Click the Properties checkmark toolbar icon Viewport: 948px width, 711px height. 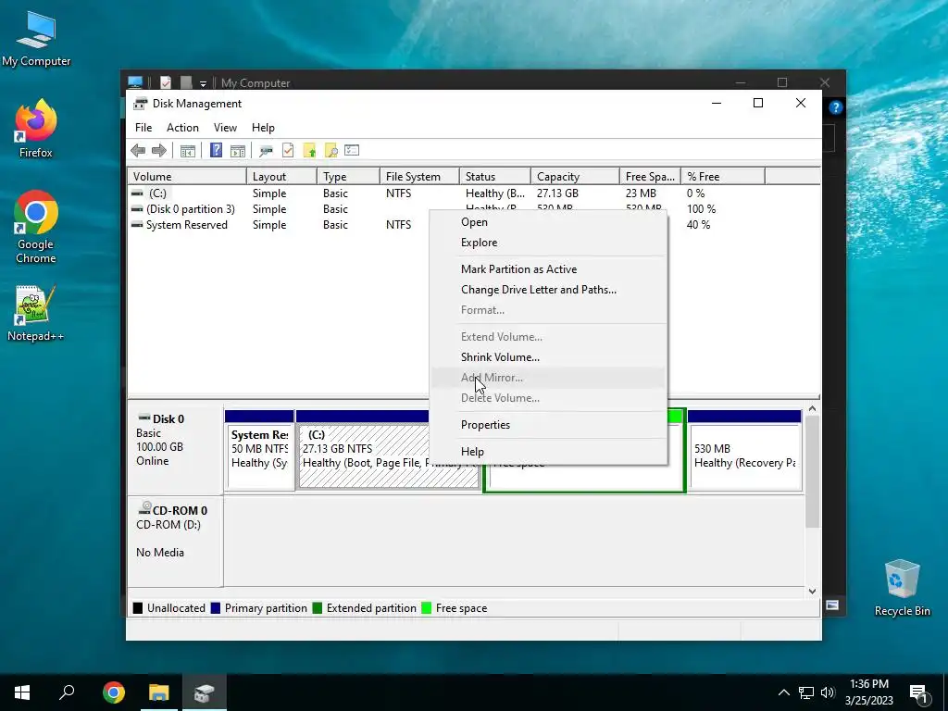click(288, 150)
